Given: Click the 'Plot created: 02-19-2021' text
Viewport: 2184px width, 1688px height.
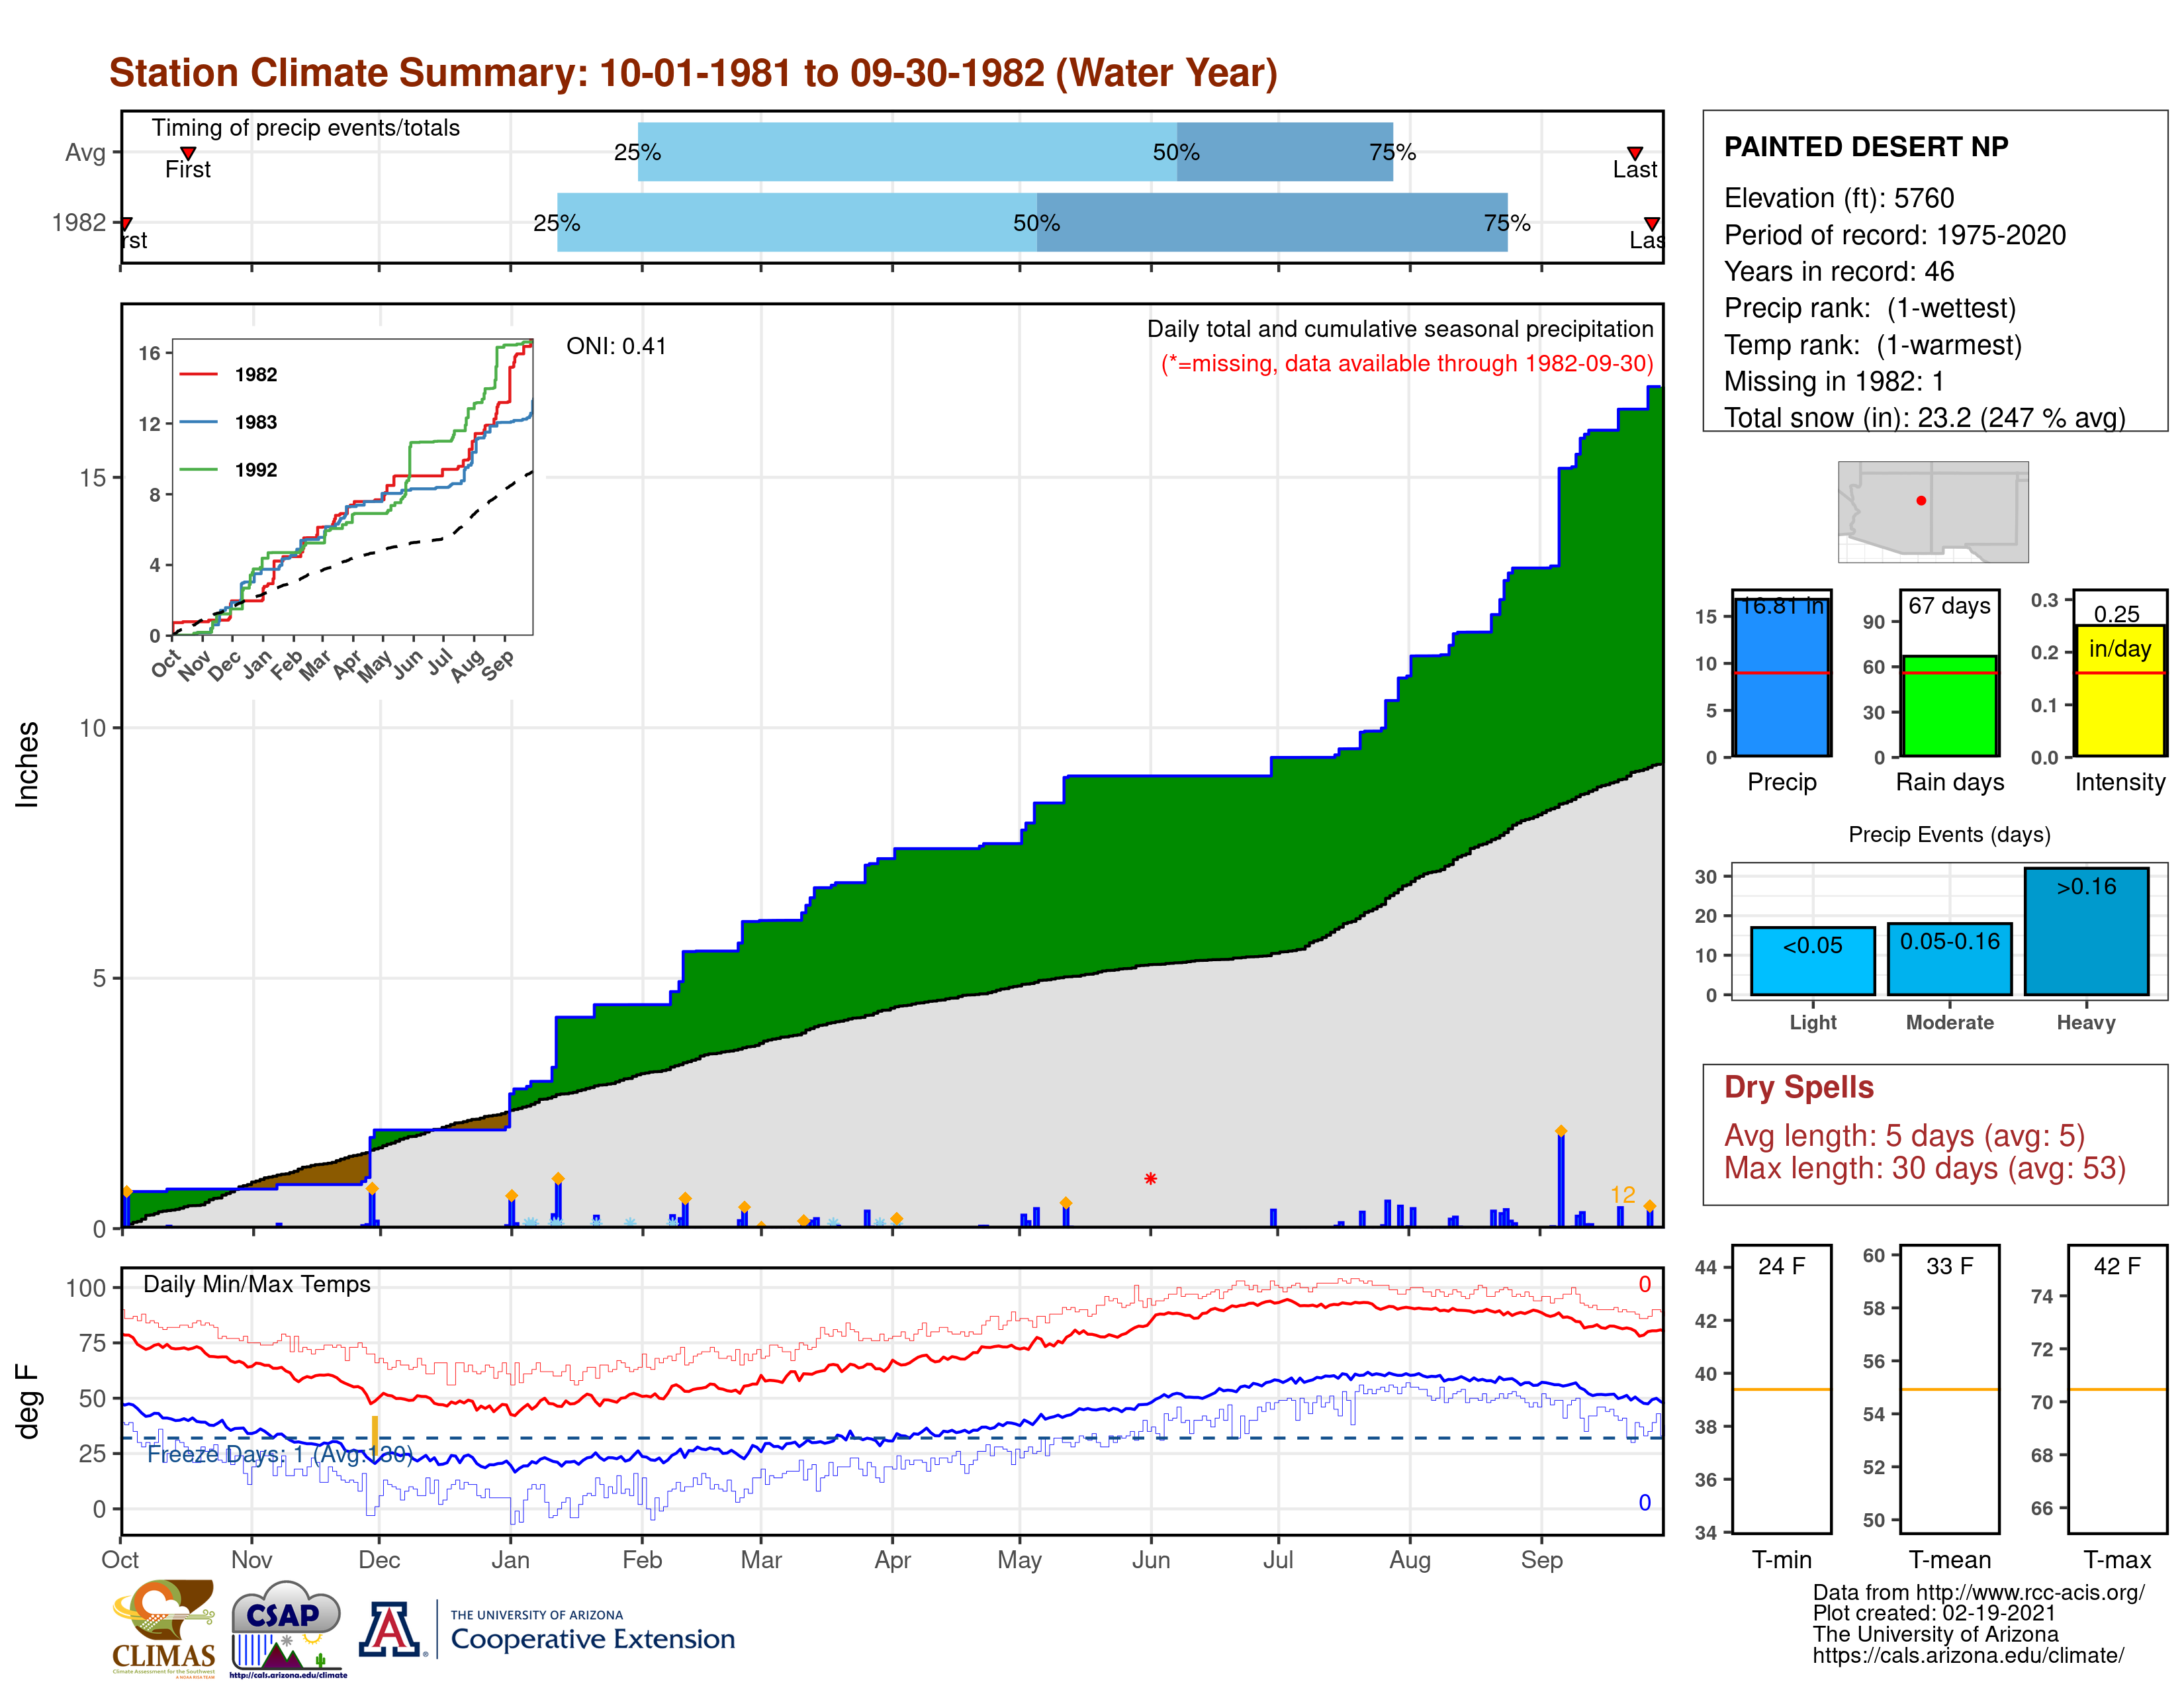Looking at the screenshot, I should click(1934, 1613).
